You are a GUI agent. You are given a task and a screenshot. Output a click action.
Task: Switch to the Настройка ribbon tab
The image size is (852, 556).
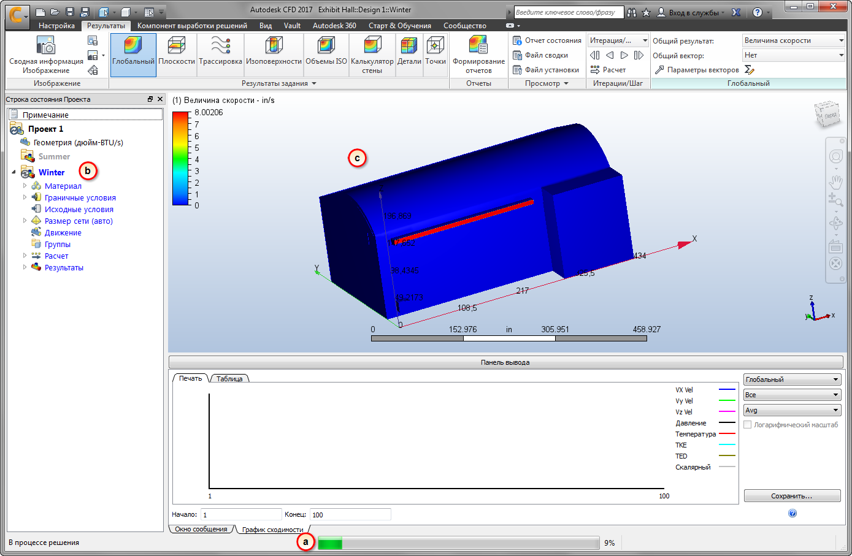click(56, 26)
